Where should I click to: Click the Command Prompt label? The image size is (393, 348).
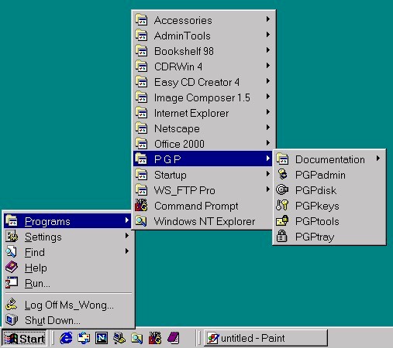196,206
